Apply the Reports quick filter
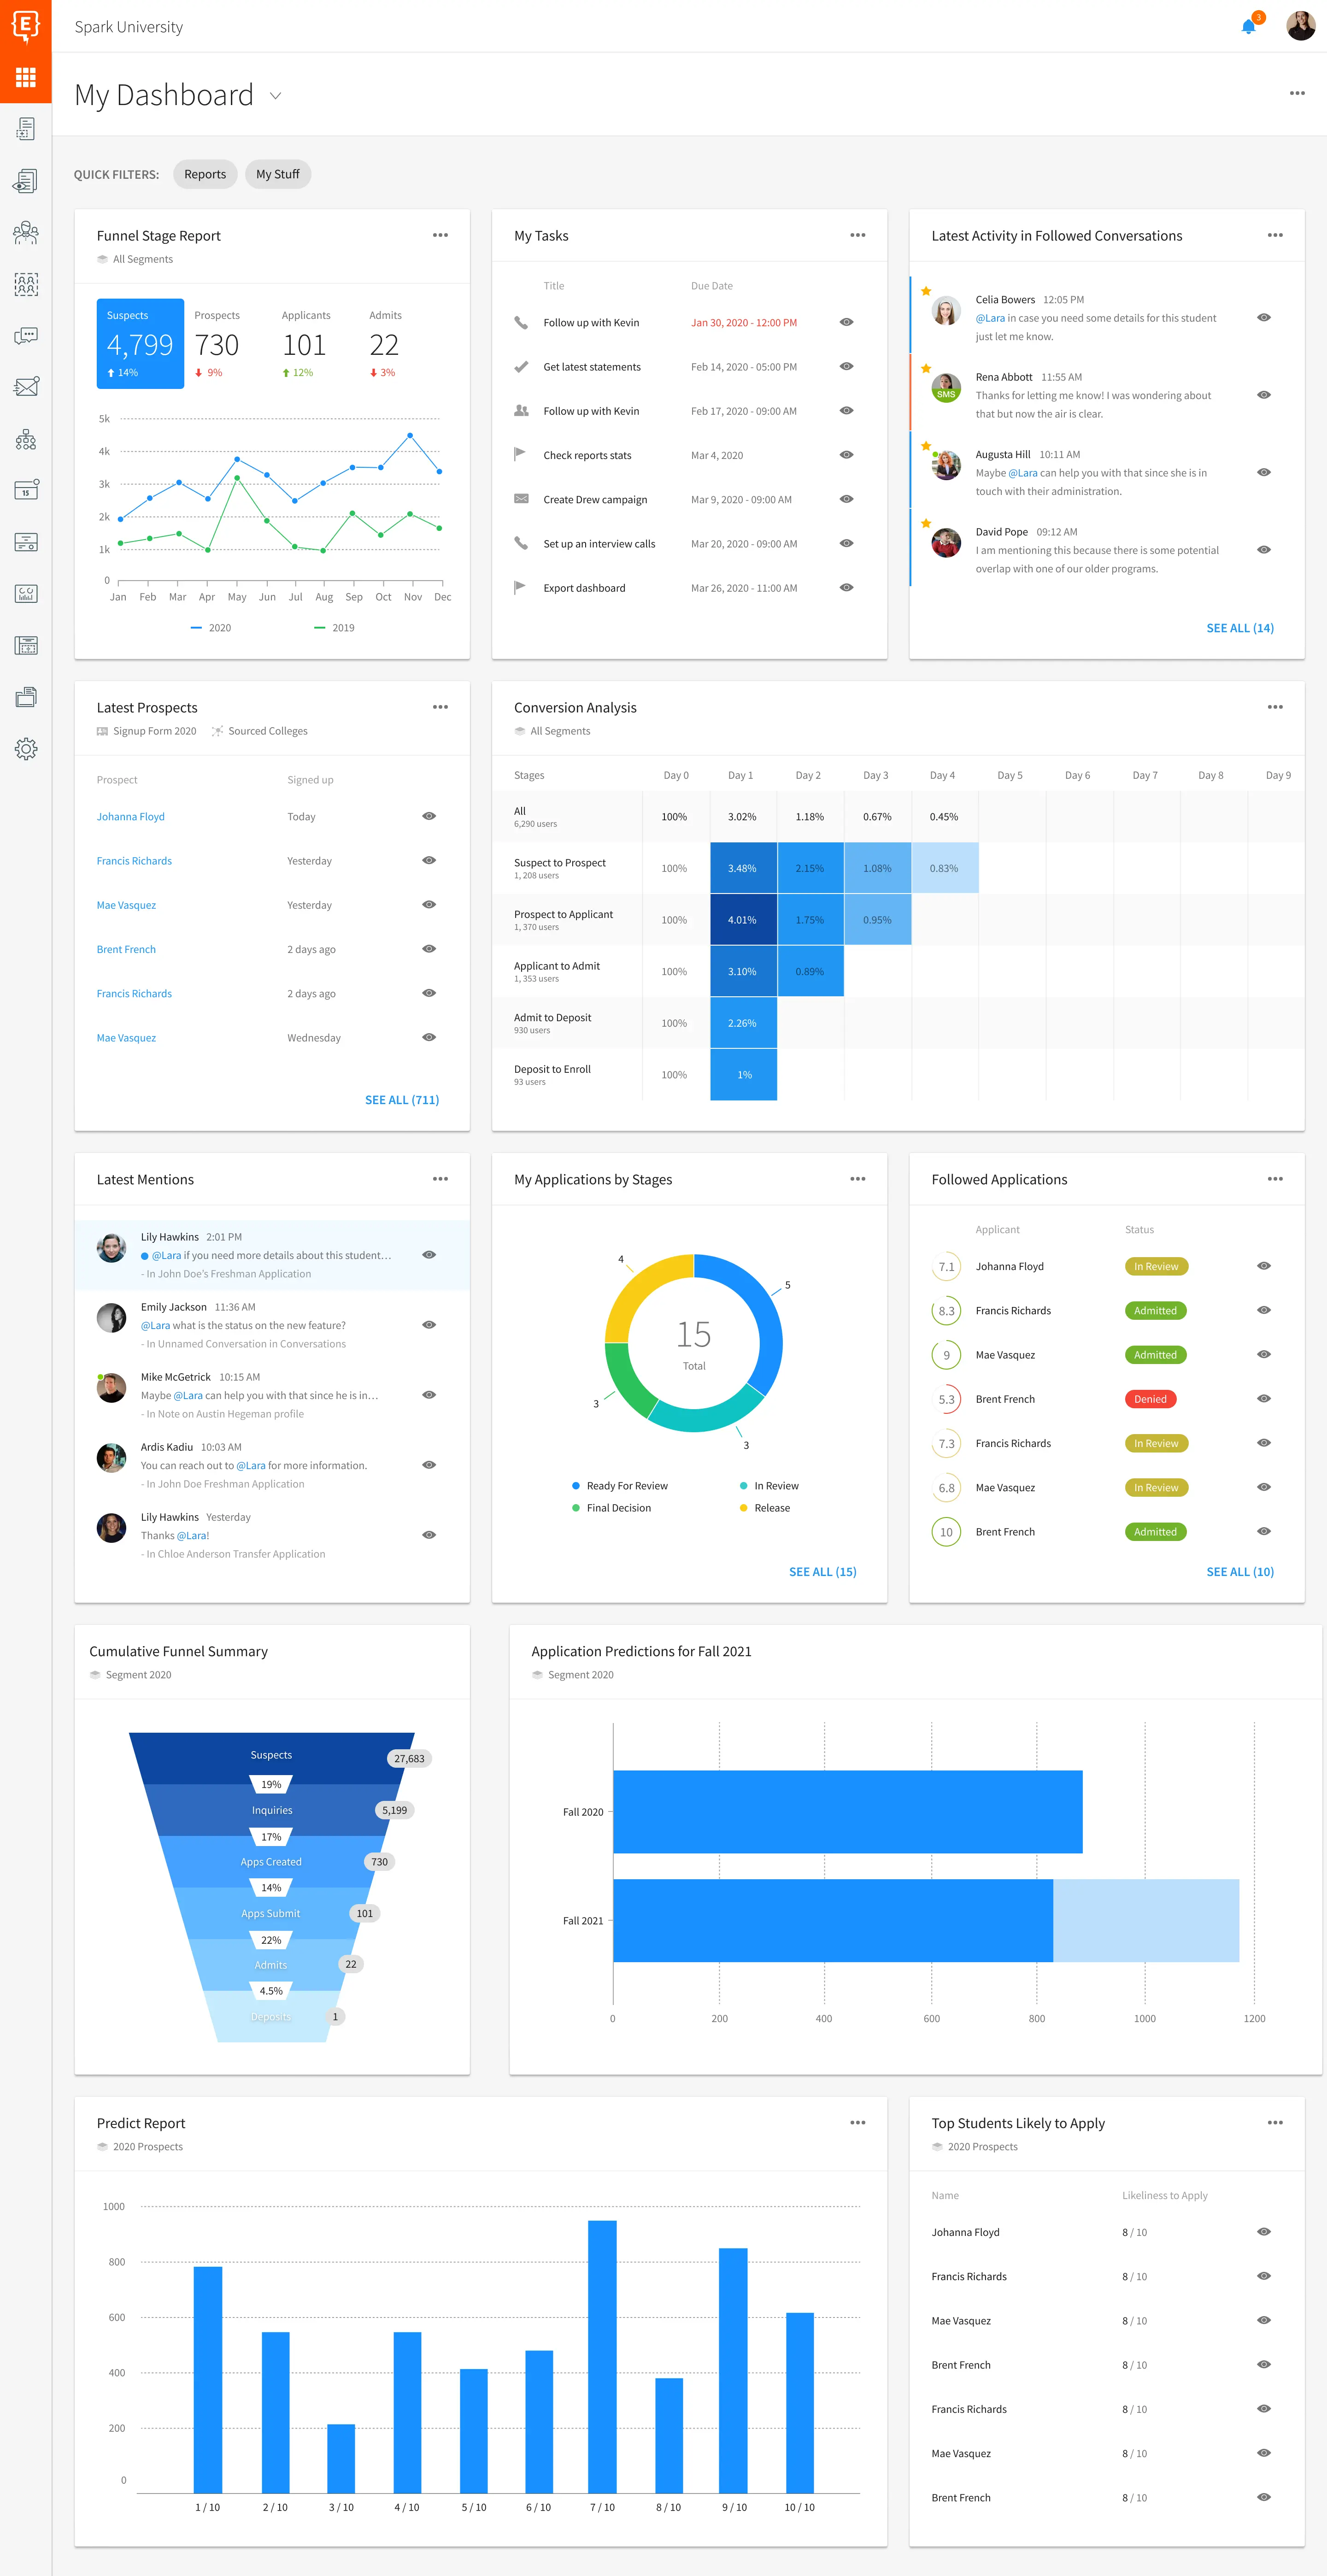The width and height of the screenshot is (1327, 2576). 205,174
